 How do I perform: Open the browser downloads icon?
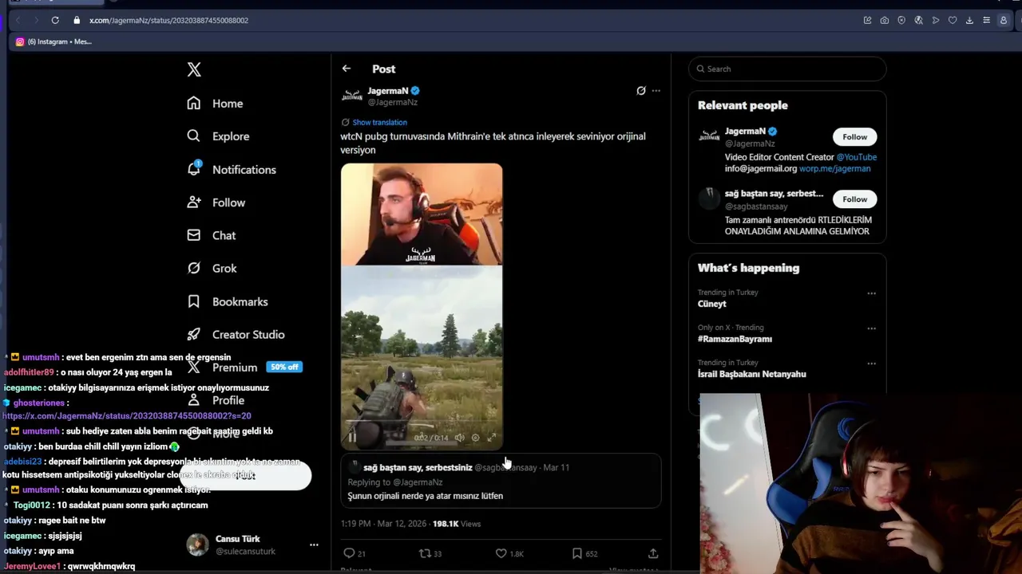(969, 20)
